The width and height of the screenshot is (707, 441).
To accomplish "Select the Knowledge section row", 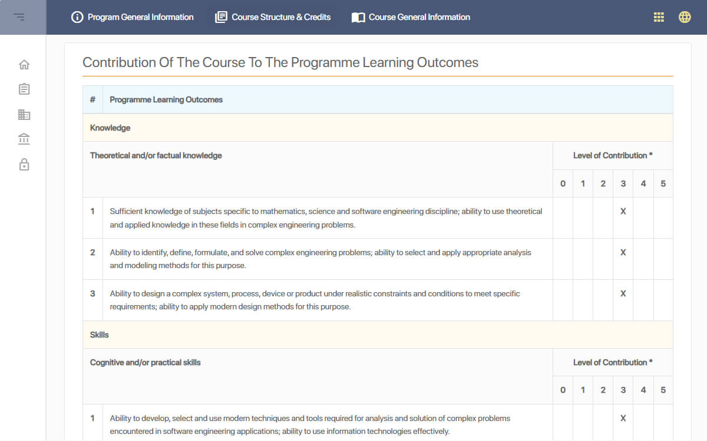I will pyautogui.click(x=378, y=128).
